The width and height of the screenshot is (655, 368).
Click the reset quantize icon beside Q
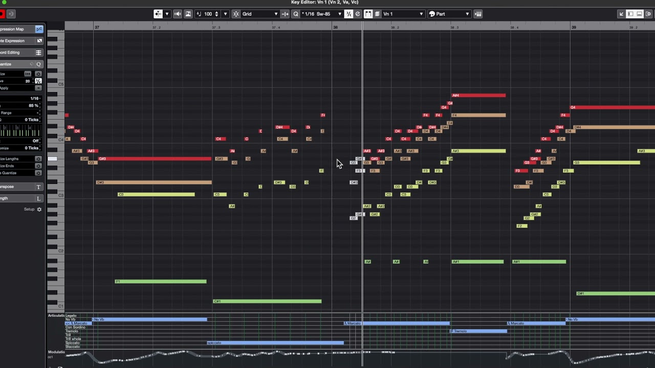point(32,64)
